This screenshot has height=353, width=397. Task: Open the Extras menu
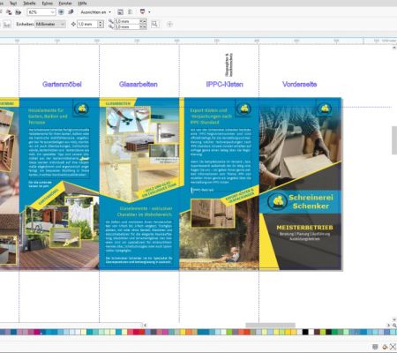[x=48, y=4]
